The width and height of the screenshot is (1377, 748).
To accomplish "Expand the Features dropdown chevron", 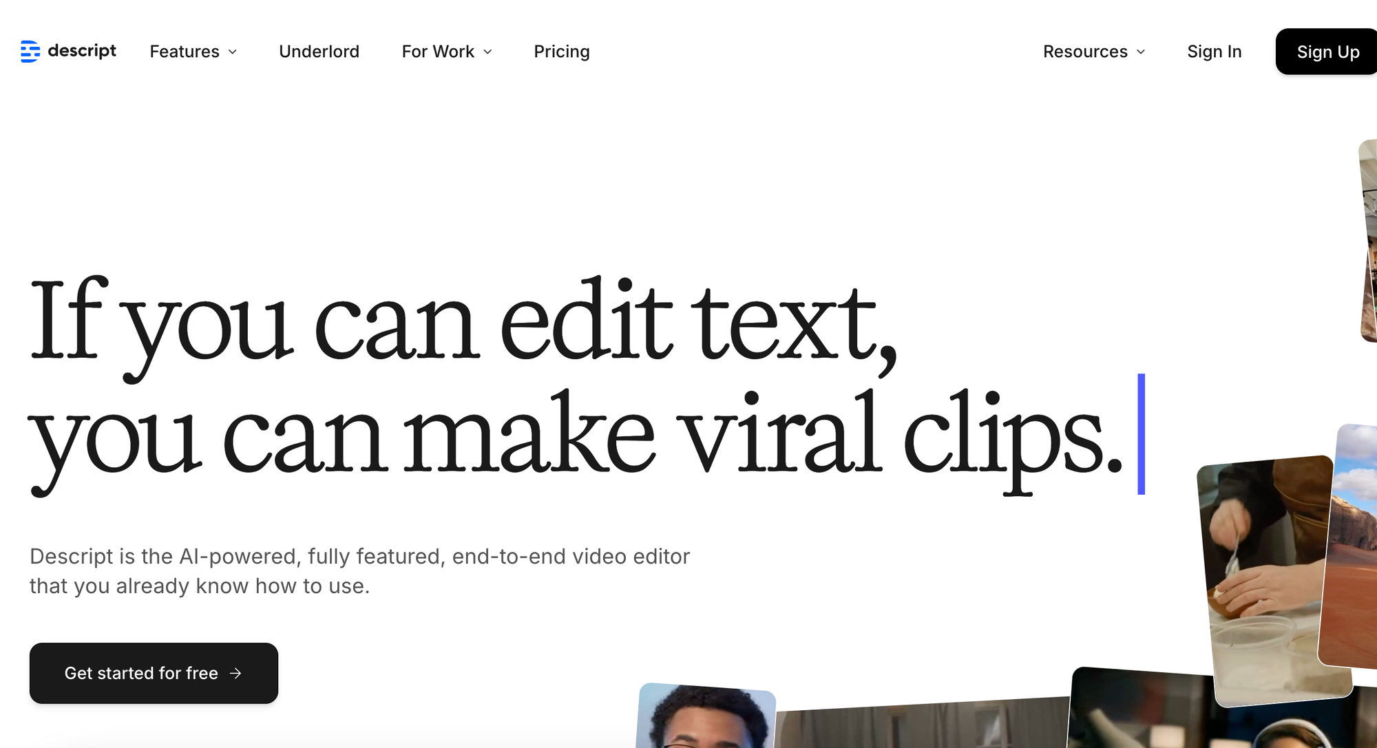I will pyautogui.click(x=233, y=52).
